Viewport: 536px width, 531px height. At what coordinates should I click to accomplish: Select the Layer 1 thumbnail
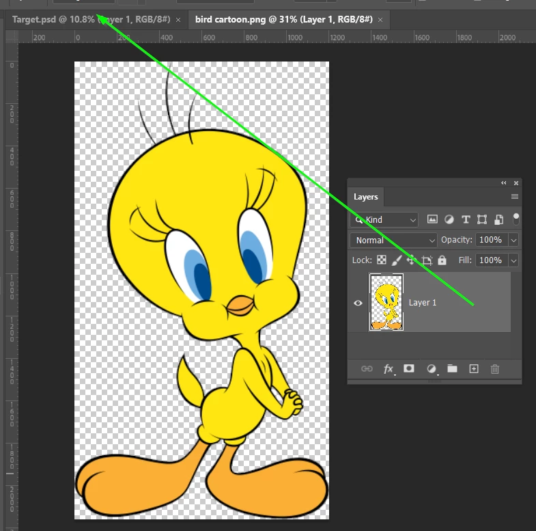(x=386, y=302)
